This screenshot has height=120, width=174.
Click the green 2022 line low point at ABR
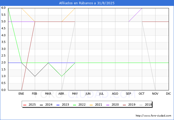62,76
